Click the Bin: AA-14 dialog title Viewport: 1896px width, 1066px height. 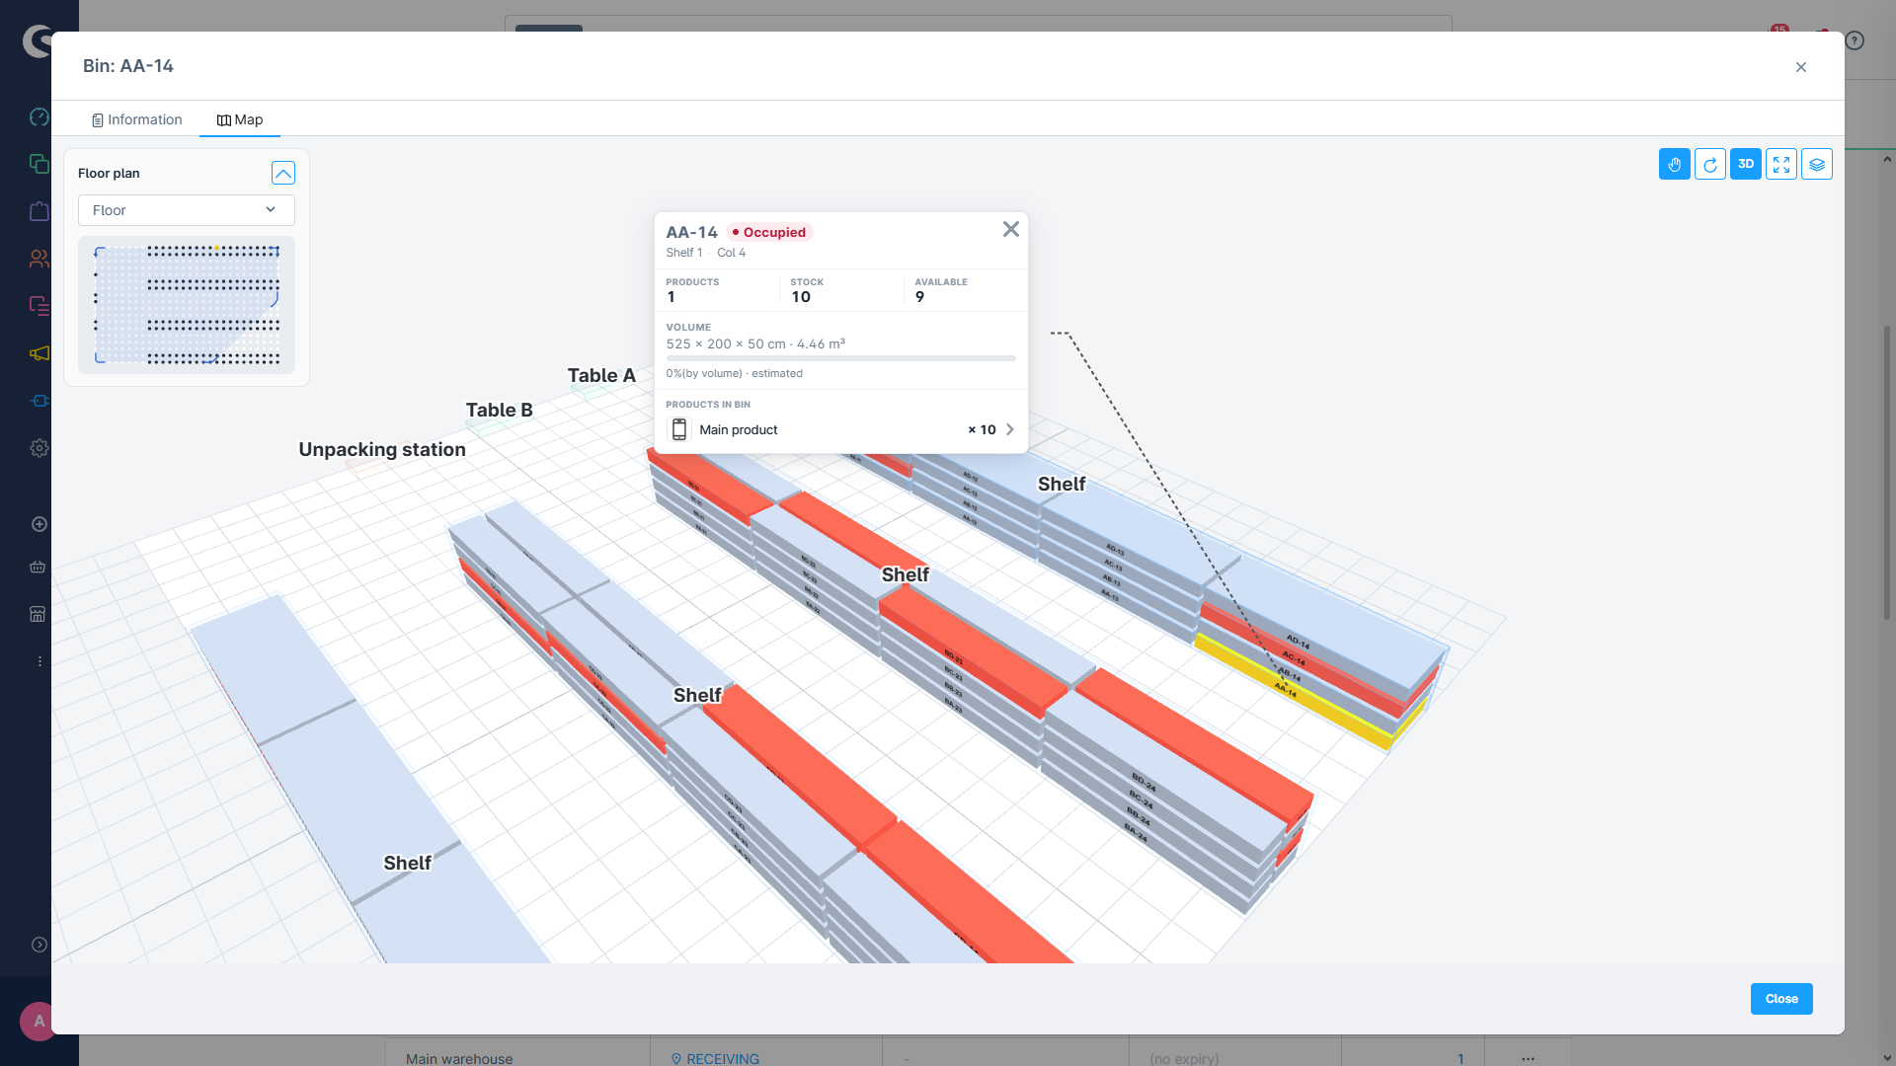(x=128, y=66)
